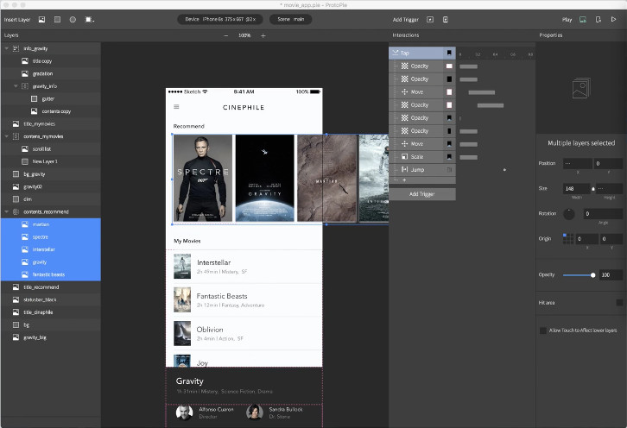
Task: Click timeline bar of first Move response
Action: tap(482, 92)
